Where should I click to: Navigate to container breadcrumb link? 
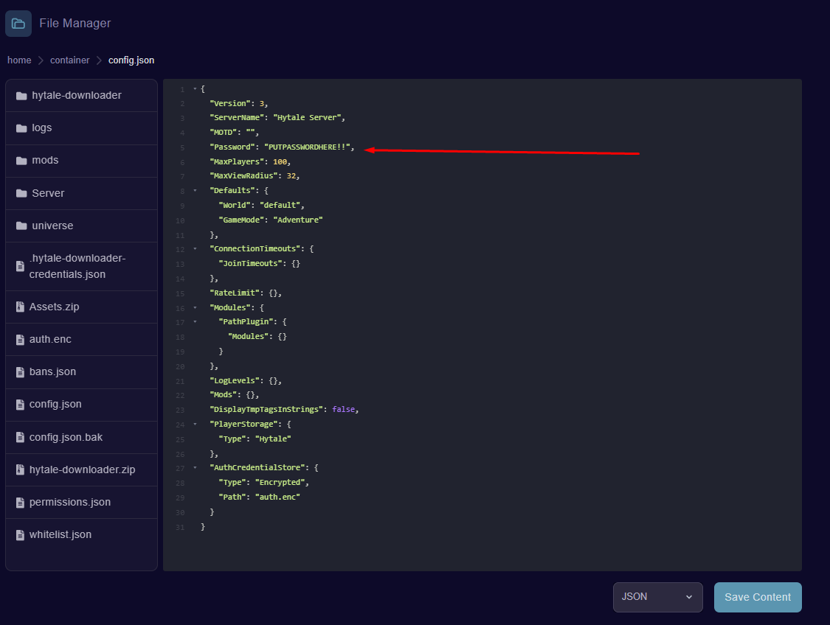[x=69, y=60]
